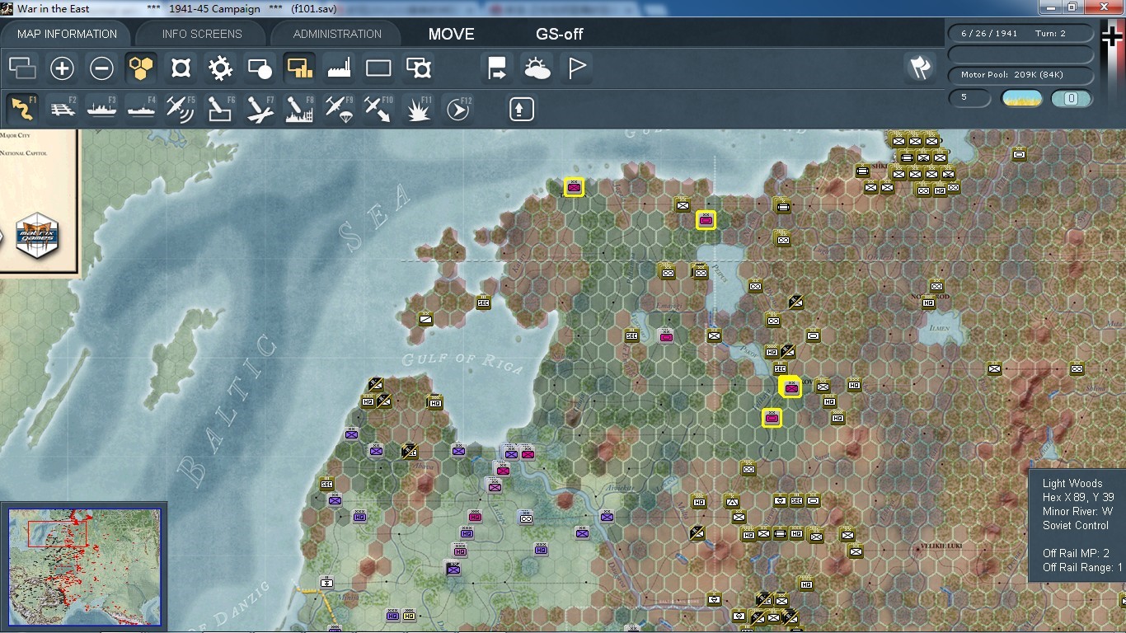Screen dimensions: 1126x633
Task: Switch to the INFO SCREENS tab
Action: click(x=202, y=34)
